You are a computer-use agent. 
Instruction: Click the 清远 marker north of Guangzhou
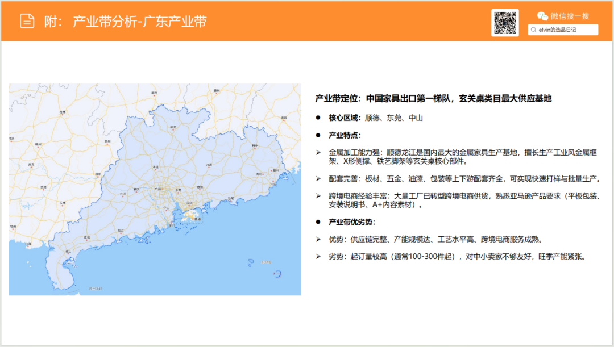(x=155, y=168)
